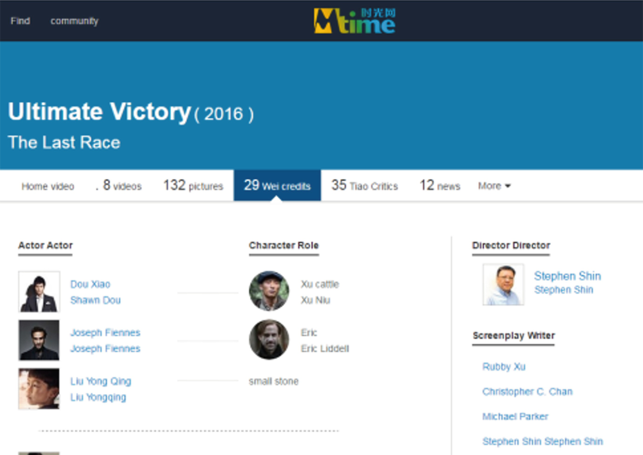Image resolution: width=643 pixels, height=455 pixels.
Task: Open the Liu Yong Qing link
Action: click(x=100, y=381)
